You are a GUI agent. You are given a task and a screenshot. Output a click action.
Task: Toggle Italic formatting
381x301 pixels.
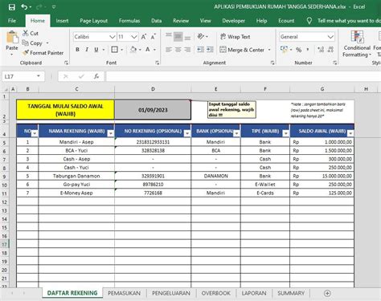click(87, 50)
